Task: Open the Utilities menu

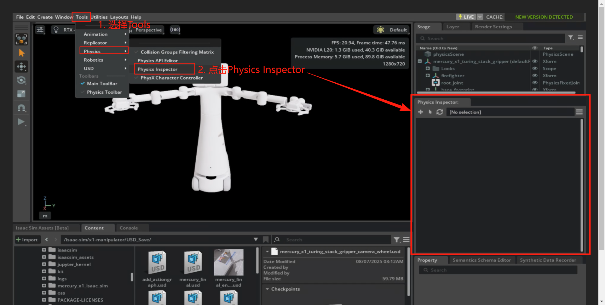Action: click(99, 17)
